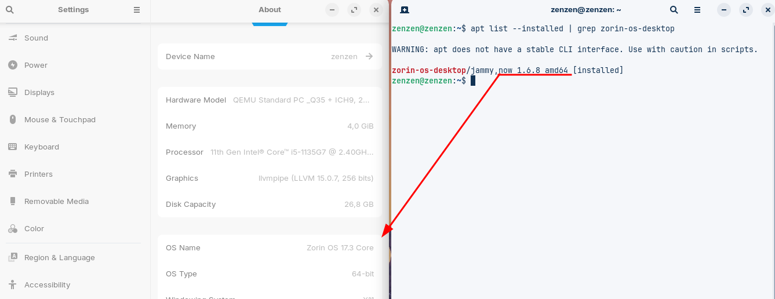Select Region & Language in sidebar
This screenshot has height=299, width=775.
tap(75, 257)
